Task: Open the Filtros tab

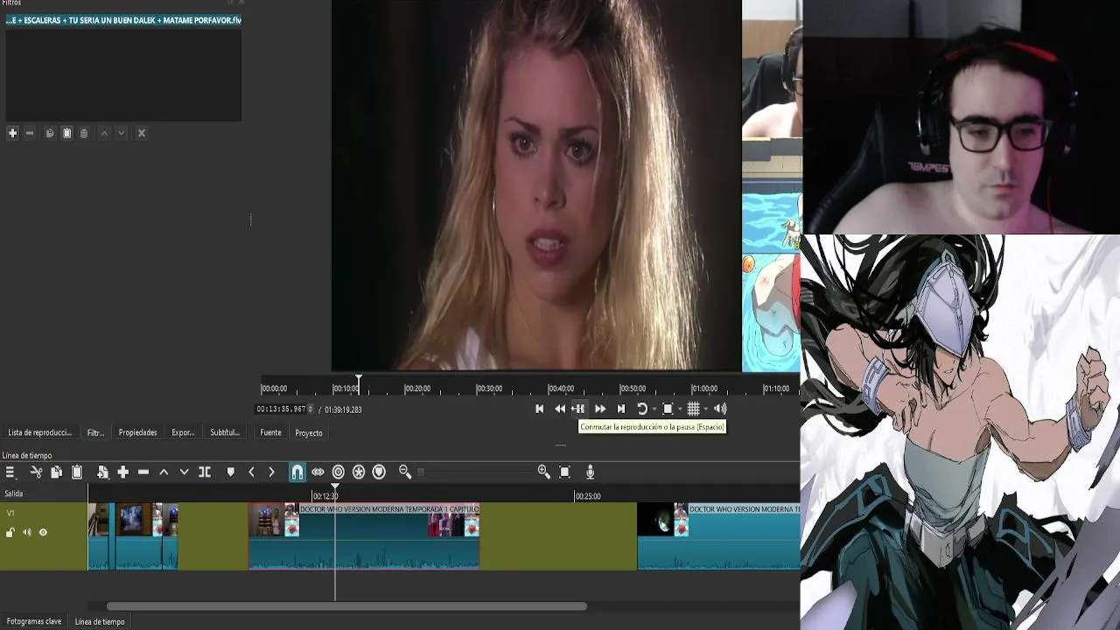Action: tap(95, 433)
